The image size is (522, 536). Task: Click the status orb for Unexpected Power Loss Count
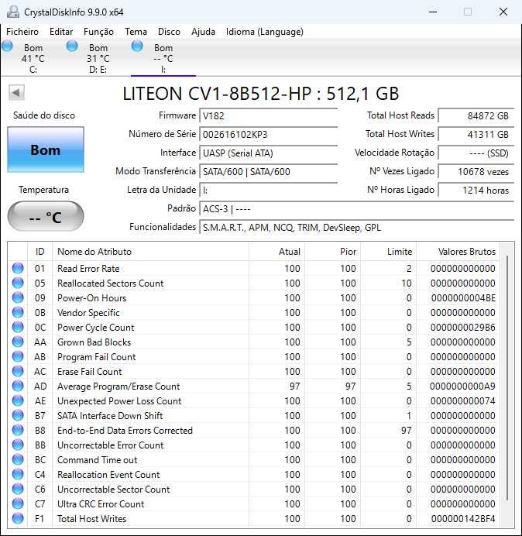click(18, 401)
